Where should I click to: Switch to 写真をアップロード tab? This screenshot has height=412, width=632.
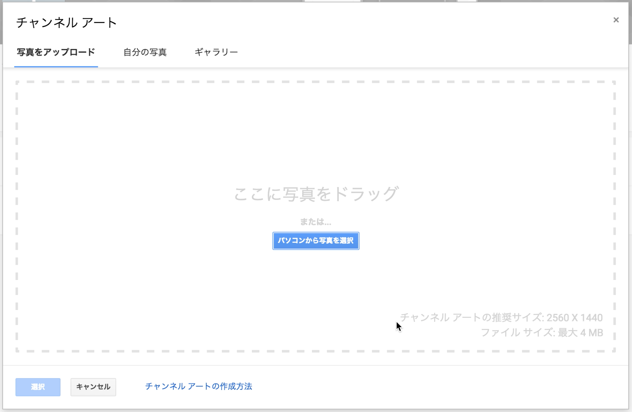(x=56, y=52)
